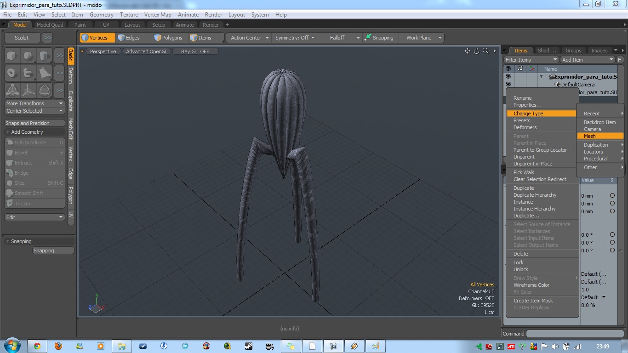Screen dimensions: 628x353
Task: Activate the Rotate tool icon
Action: (x=44, y=90)
